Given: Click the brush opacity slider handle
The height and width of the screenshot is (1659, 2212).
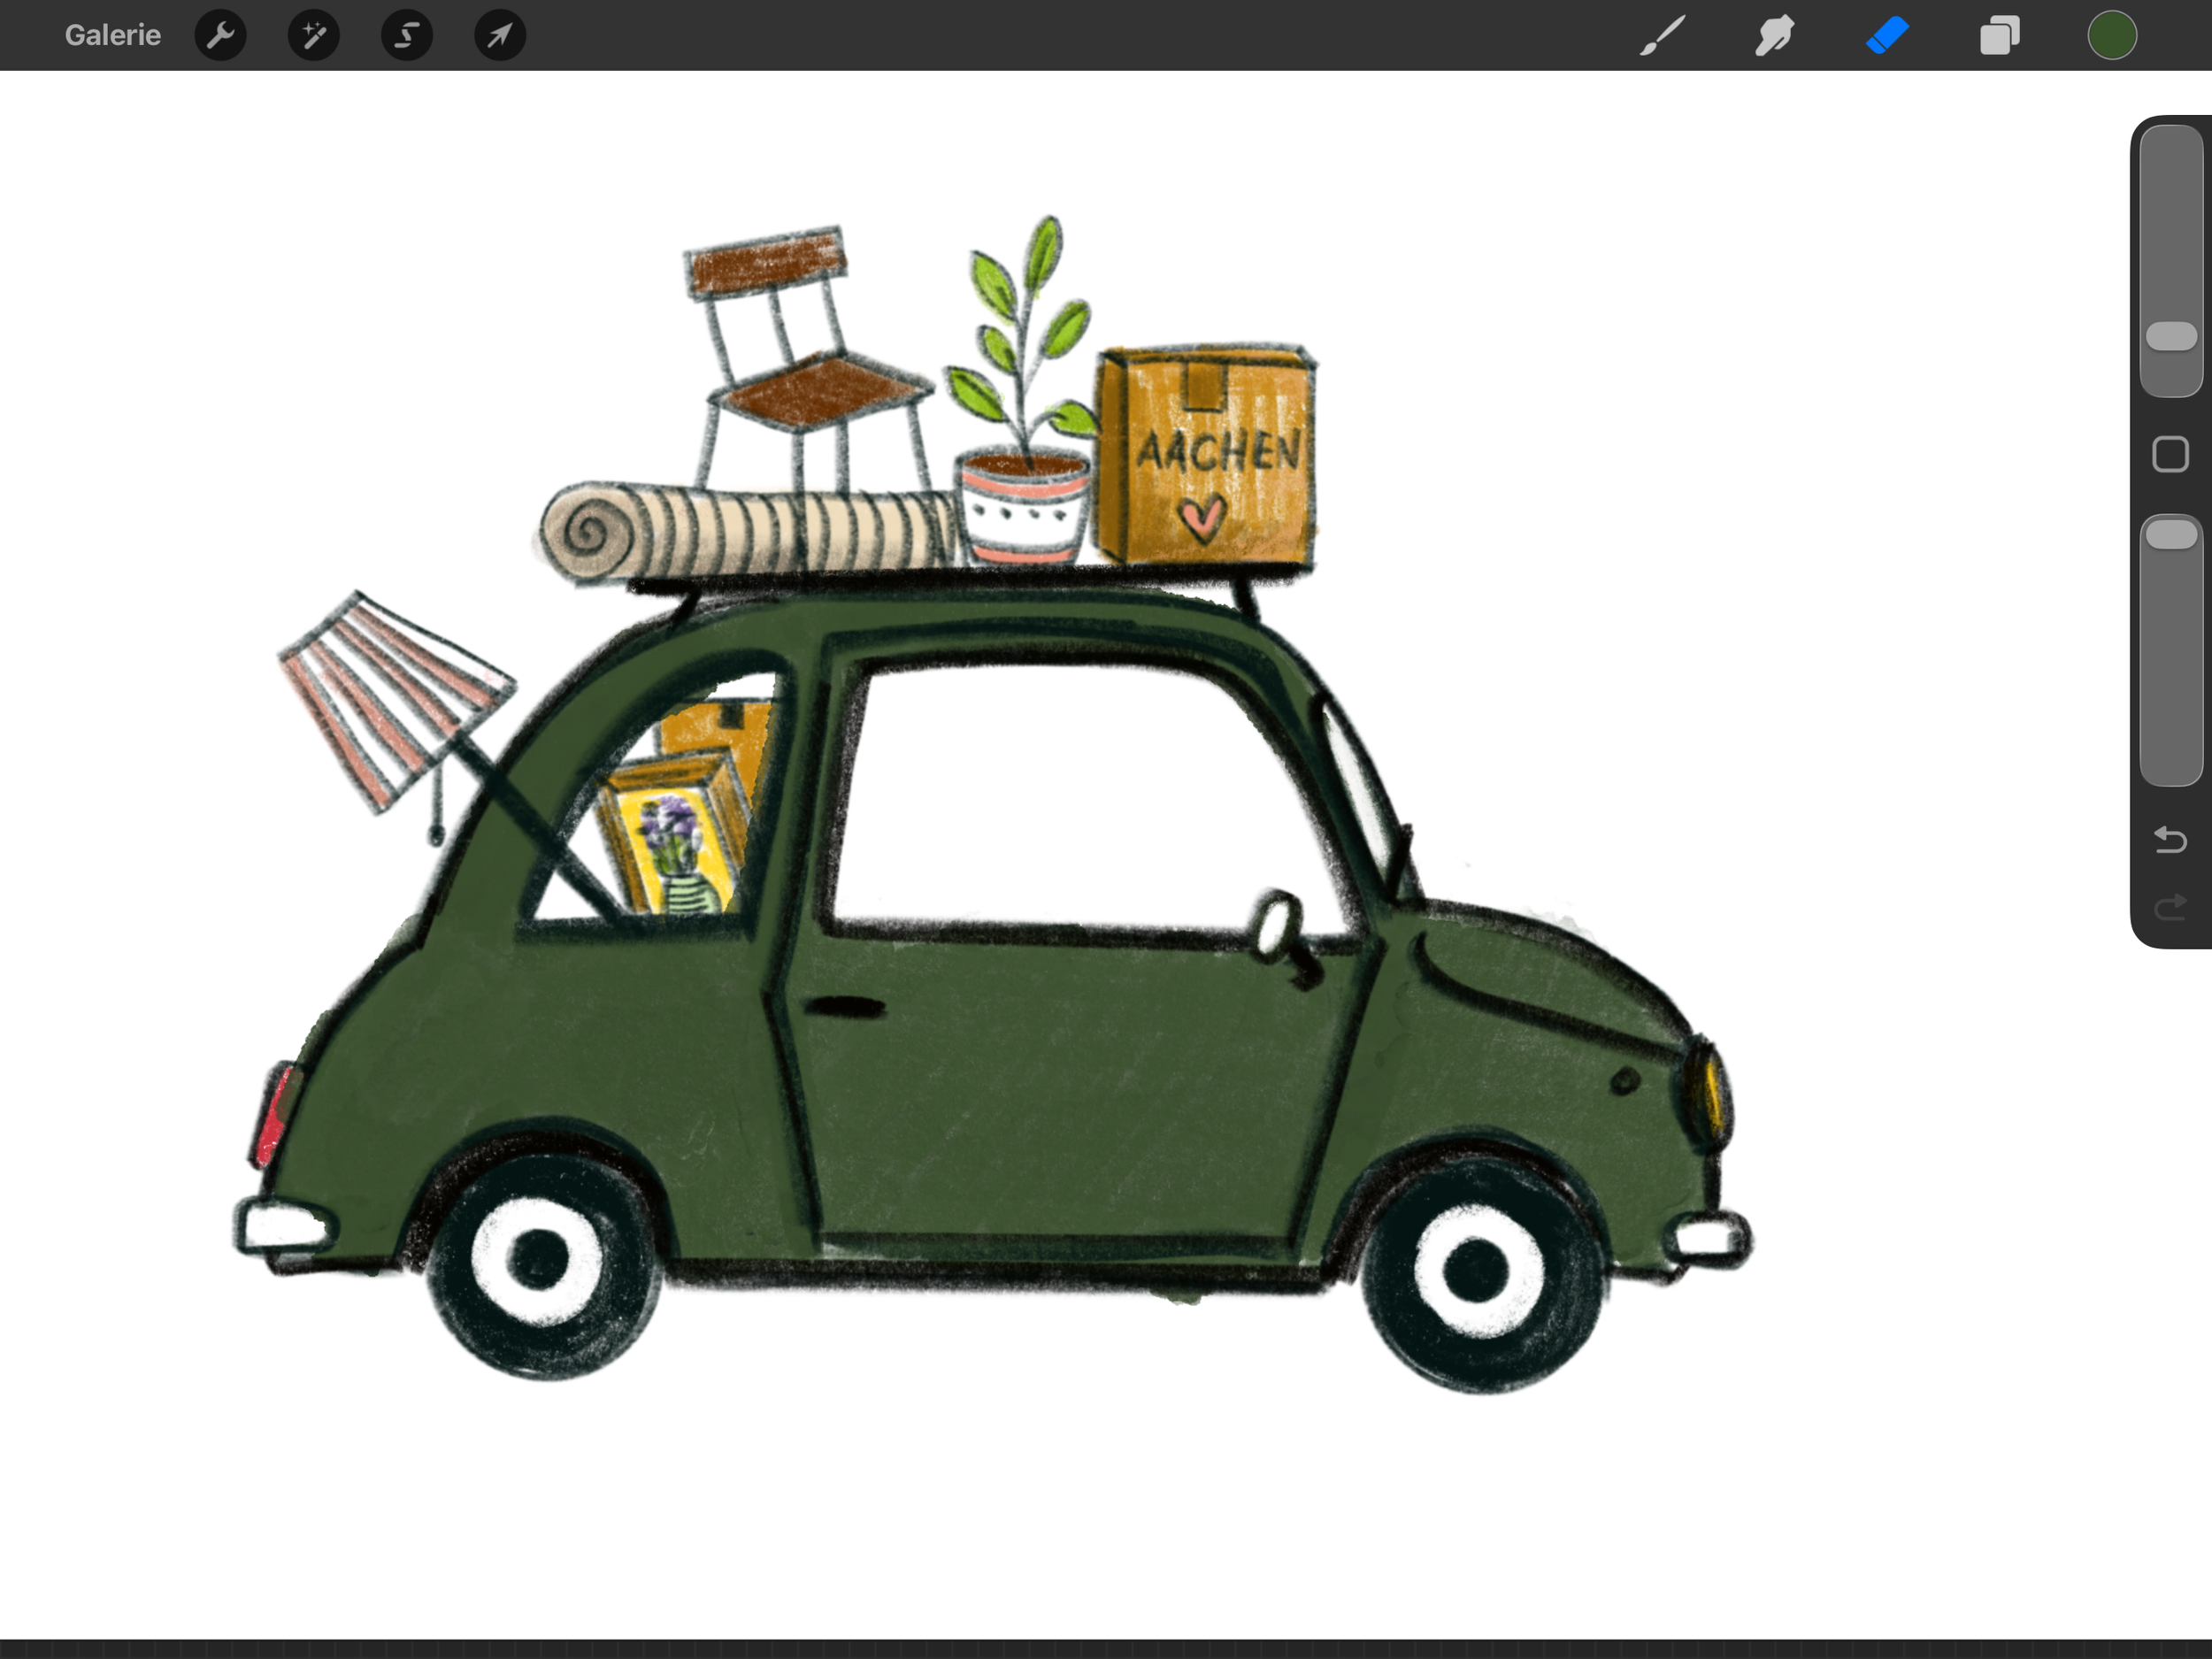Looking at the screenshot, I should 2171,534.
